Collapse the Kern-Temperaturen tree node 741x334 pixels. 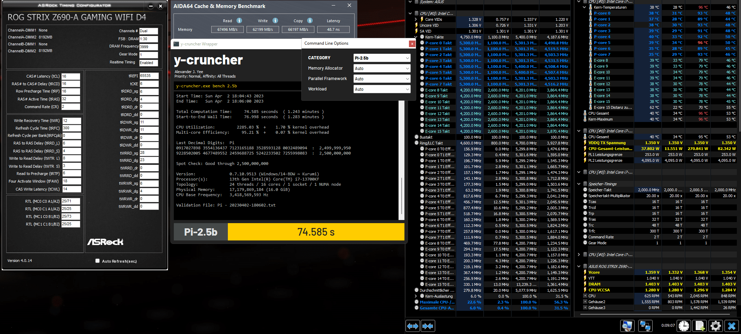[584, 7]
